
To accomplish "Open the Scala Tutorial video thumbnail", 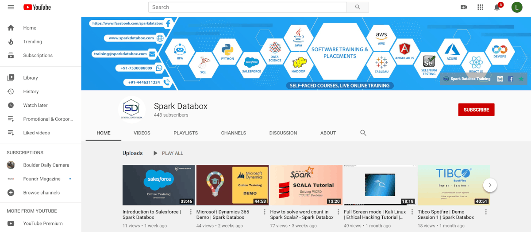I will (306, 185).
